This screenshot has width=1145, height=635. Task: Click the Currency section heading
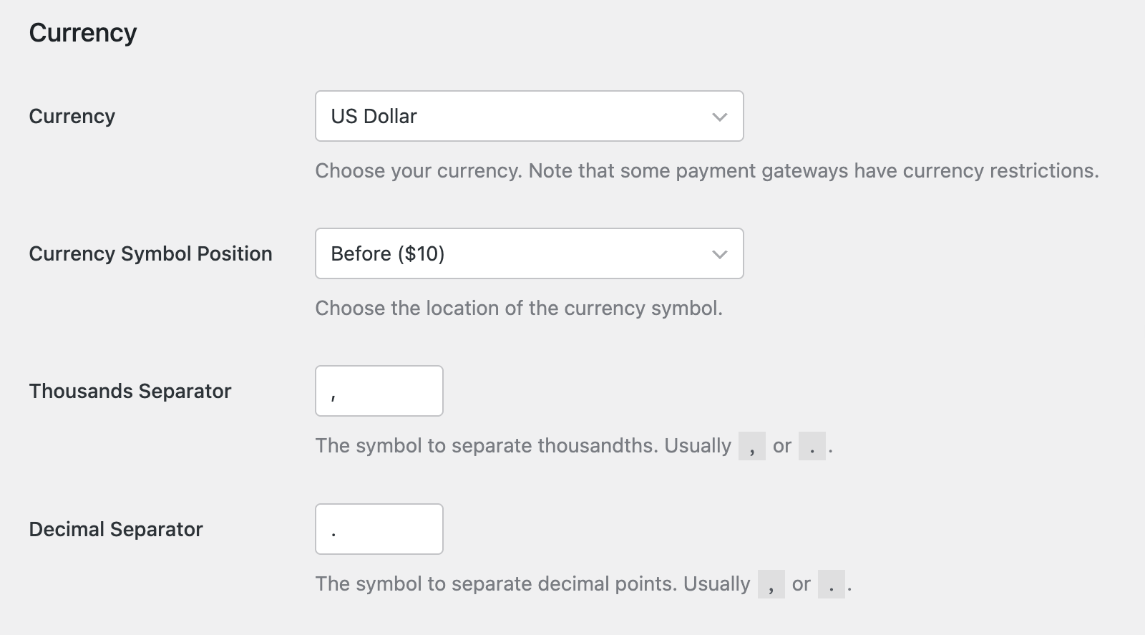[x=84, y=31]
